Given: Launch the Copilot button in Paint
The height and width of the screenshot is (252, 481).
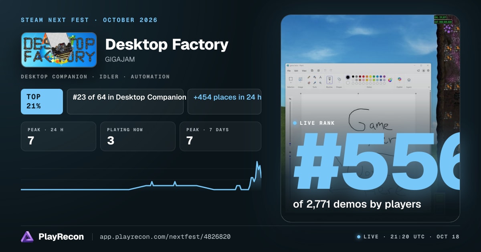Looking at the screenshot, I should pyautogui.click(x=399, y=79).
